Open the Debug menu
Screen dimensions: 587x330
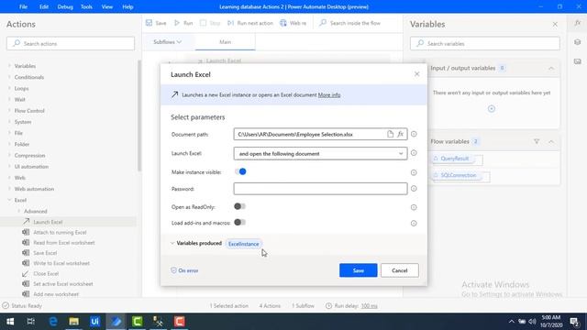click(x=65, y=6)
